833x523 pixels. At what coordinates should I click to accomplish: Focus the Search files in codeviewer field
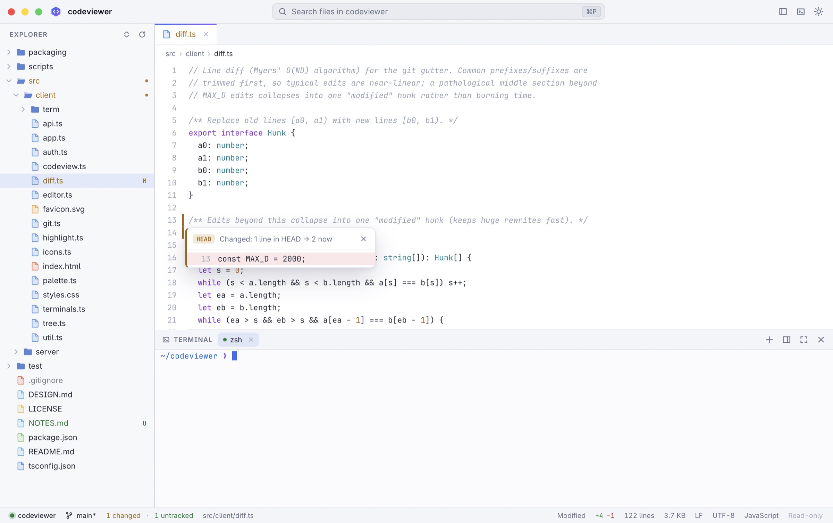438,12
